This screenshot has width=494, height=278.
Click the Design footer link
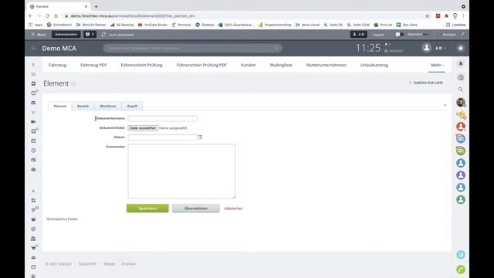pyautogui.click(x=110, y=264)
